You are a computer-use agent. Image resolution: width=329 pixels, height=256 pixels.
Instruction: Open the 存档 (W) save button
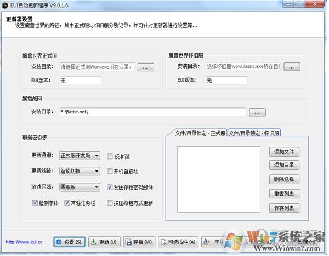pyautogui.click(x=139, y=242)
